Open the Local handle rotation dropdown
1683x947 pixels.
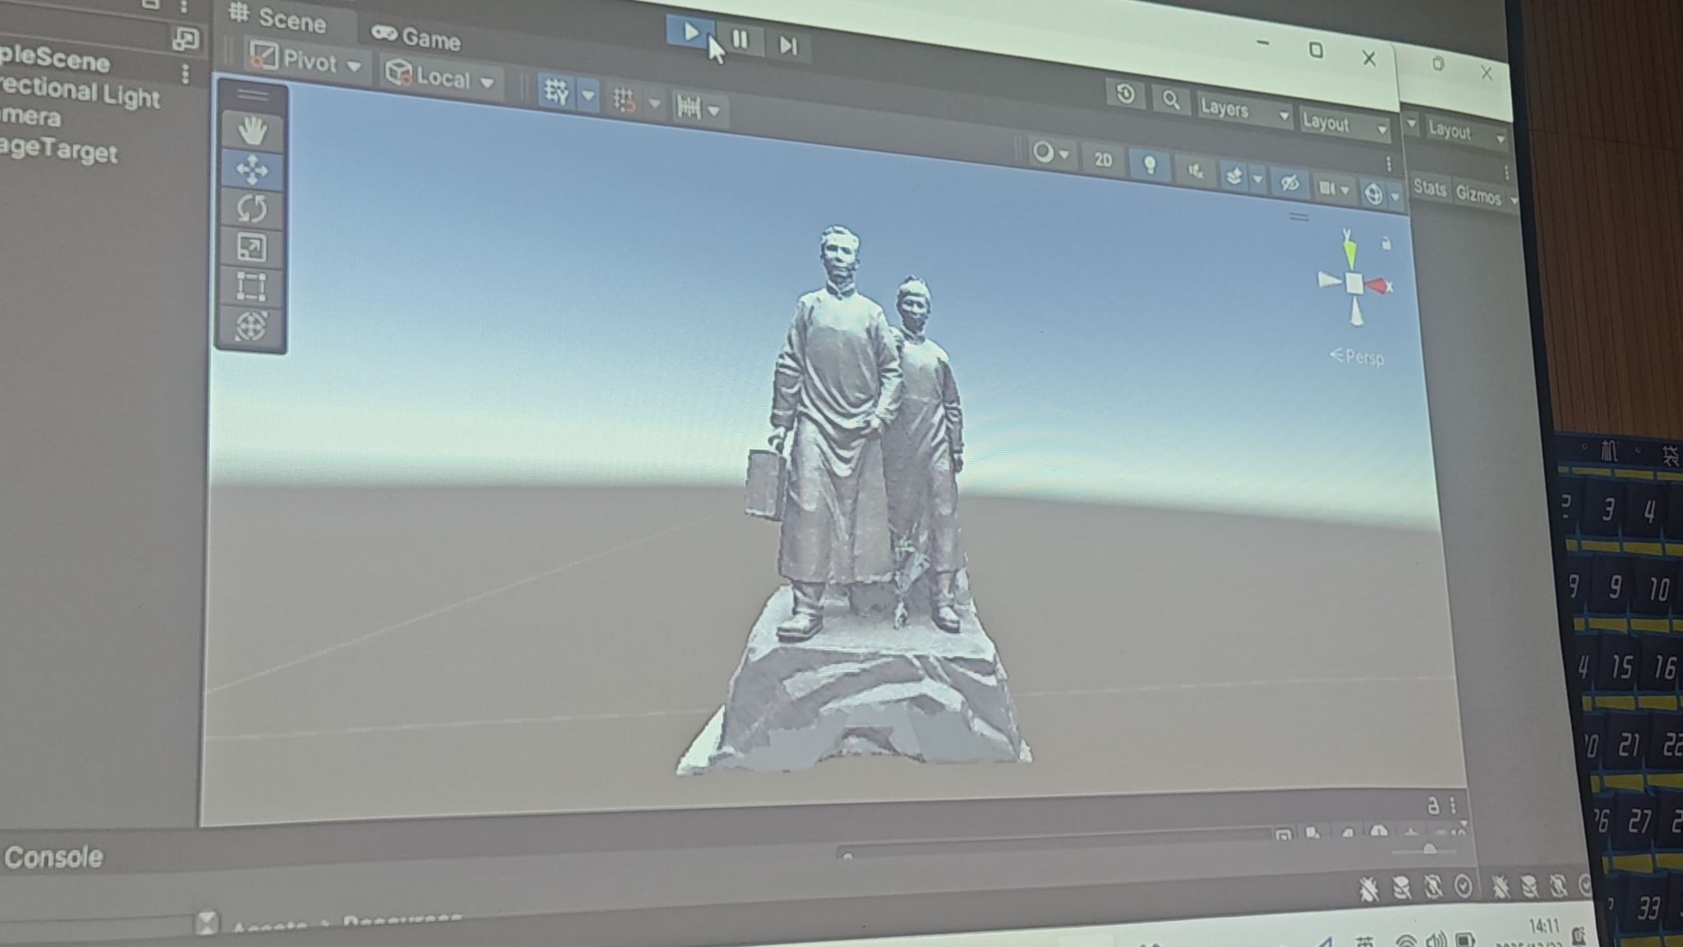tap(441, 77)
